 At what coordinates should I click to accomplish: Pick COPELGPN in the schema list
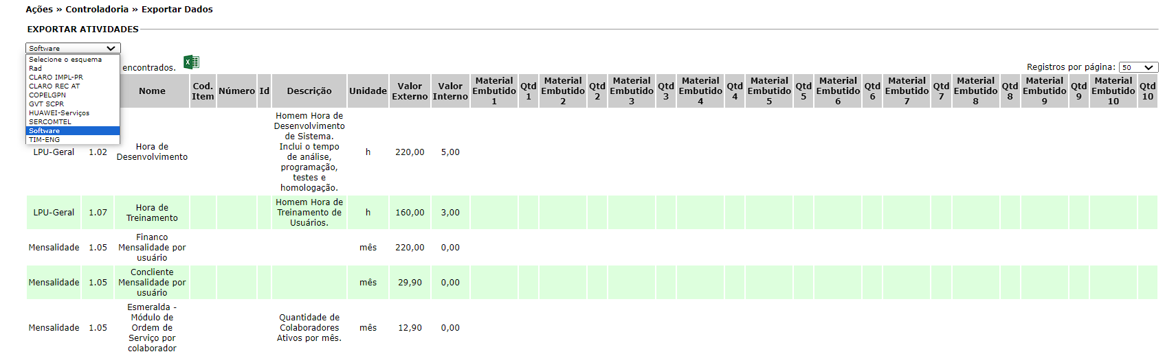pos(47,95)
